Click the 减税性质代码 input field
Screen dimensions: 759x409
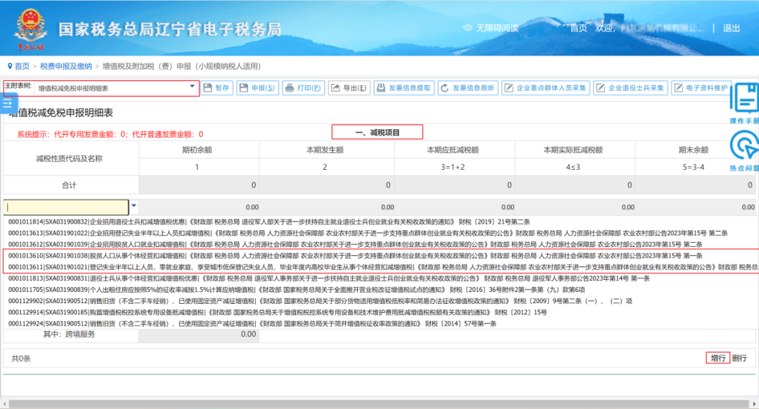(66, 207)
